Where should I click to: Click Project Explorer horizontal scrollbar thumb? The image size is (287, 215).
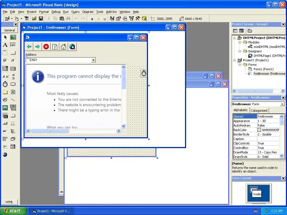[x=255, y=91]
